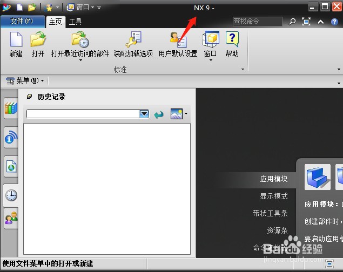This screenshot has height=272, width=343.
Task: Click the history filter combo box field
Action: coord(83,114)
